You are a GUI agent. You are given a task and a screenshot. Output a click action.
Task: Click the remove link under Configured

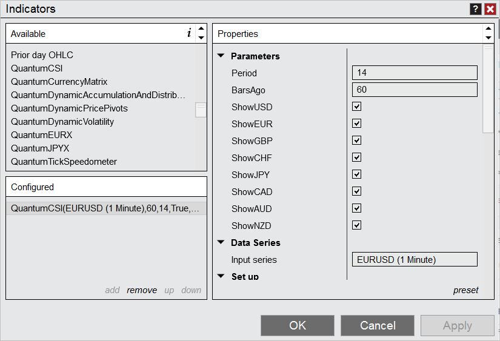click(x=142, y=290)
